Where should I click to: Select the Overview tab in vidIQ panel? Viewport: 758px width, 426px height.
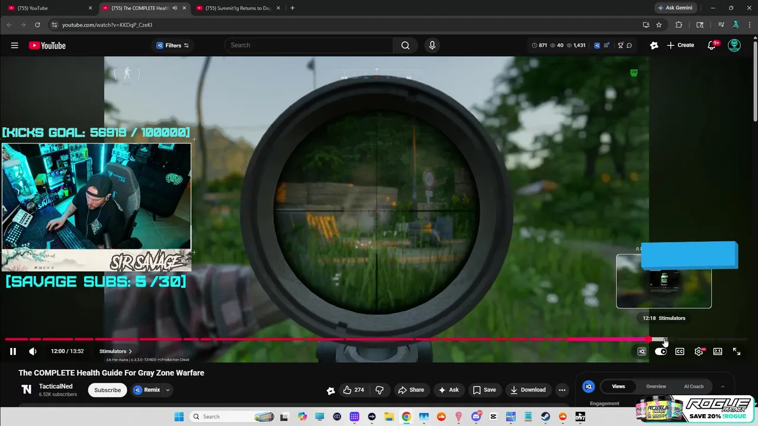tap(656, 386)
